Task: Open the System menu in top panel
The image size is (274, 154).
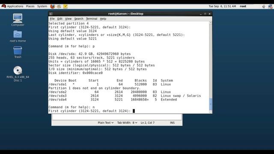Action: coord(42,6)
